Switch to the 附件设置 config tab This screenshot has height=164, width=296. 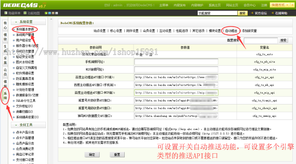[x=133, y=31]
